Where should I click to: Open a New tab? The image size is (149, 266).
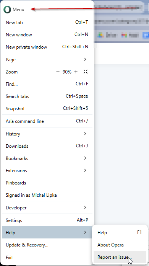tap(47, 23)
